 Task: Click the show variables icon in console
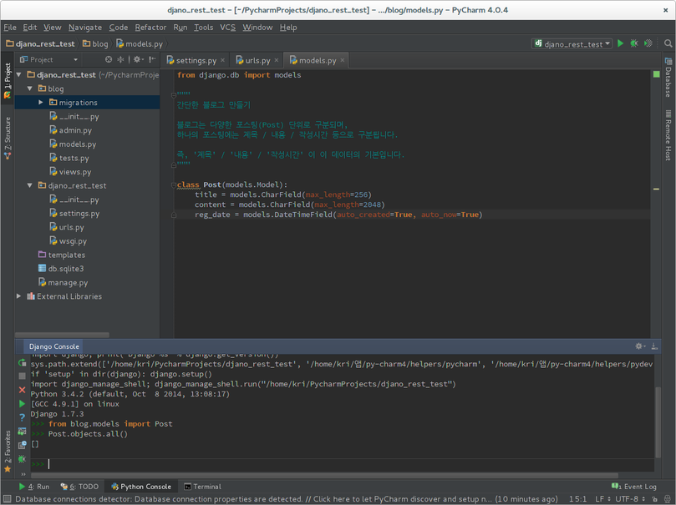tap(22, 431)
